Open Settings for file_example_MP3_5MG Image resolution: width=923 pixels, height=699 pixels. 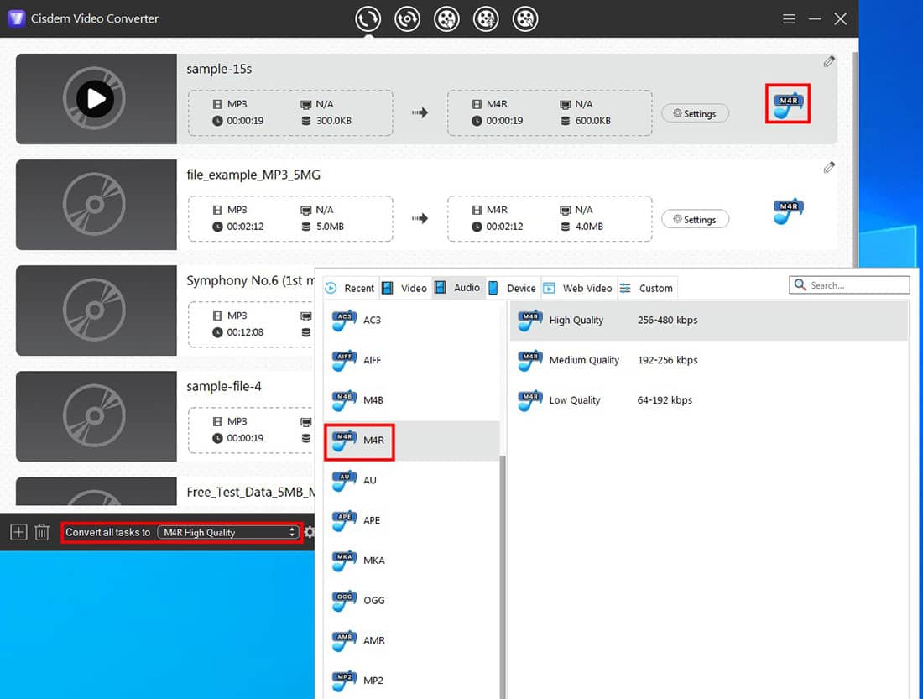tap(695, 219)
